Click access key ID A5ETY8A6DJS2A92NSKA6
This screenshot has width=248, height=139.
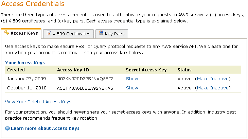(x=85, y=88)
